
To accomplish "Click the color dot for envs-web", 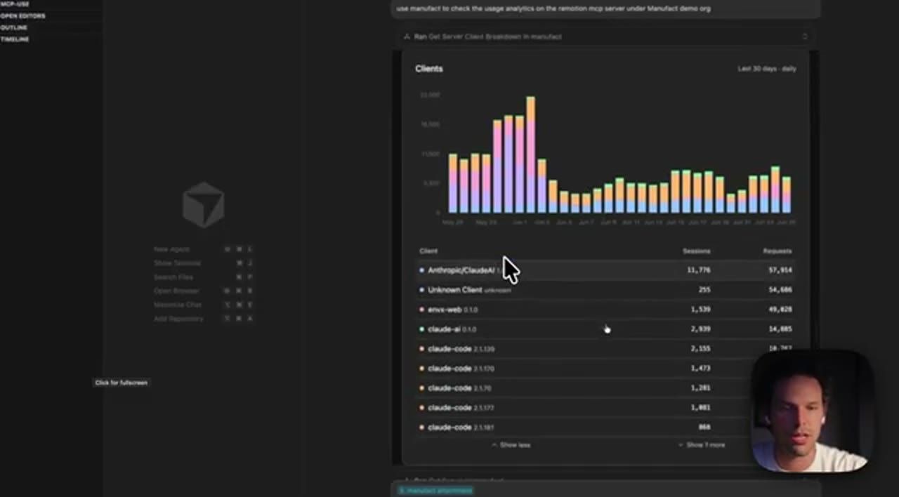I will [x=421, y=310].
